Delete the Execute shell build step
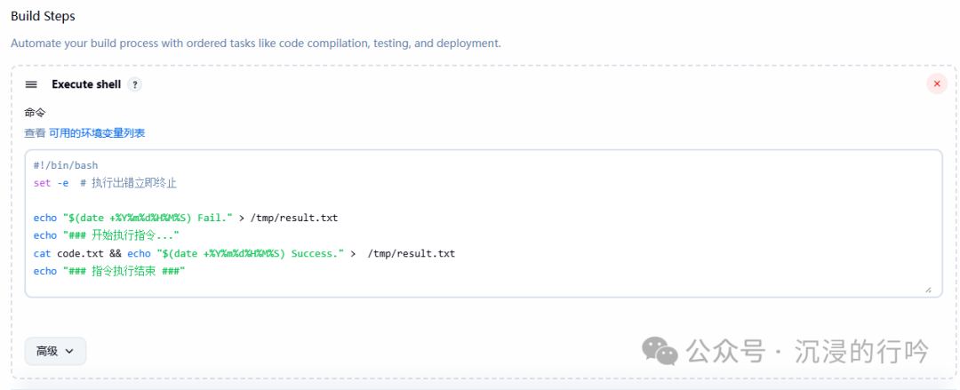 coord(936,84)
